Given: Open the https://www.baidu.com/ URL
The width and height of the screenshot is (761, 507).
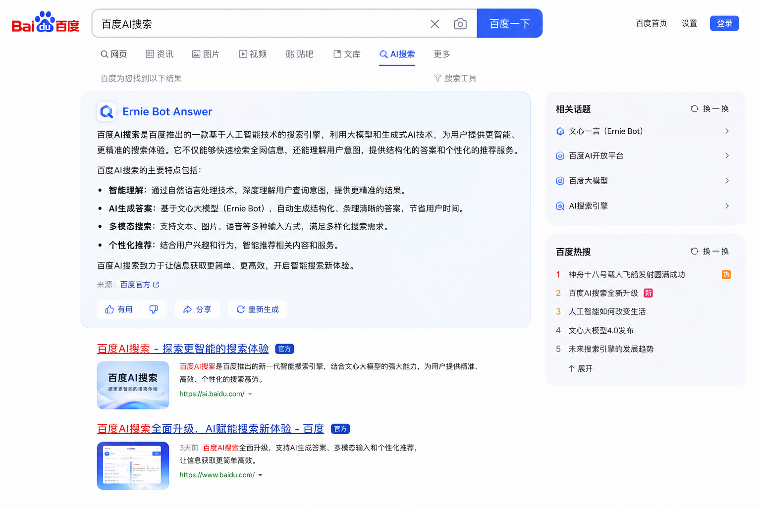Looking at the screenshot, I should point(217,475).
